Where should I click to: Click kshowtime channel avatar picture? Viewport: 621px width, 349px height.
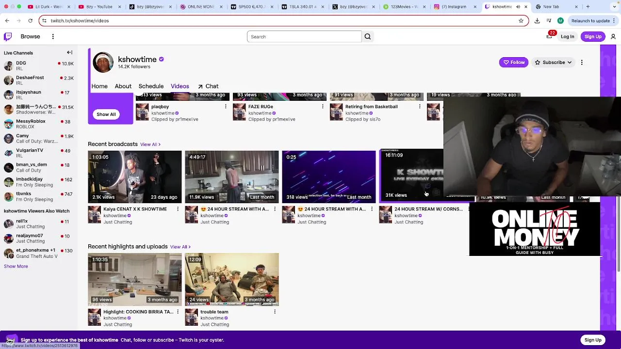pyautogui.click(x=103, y=63)
